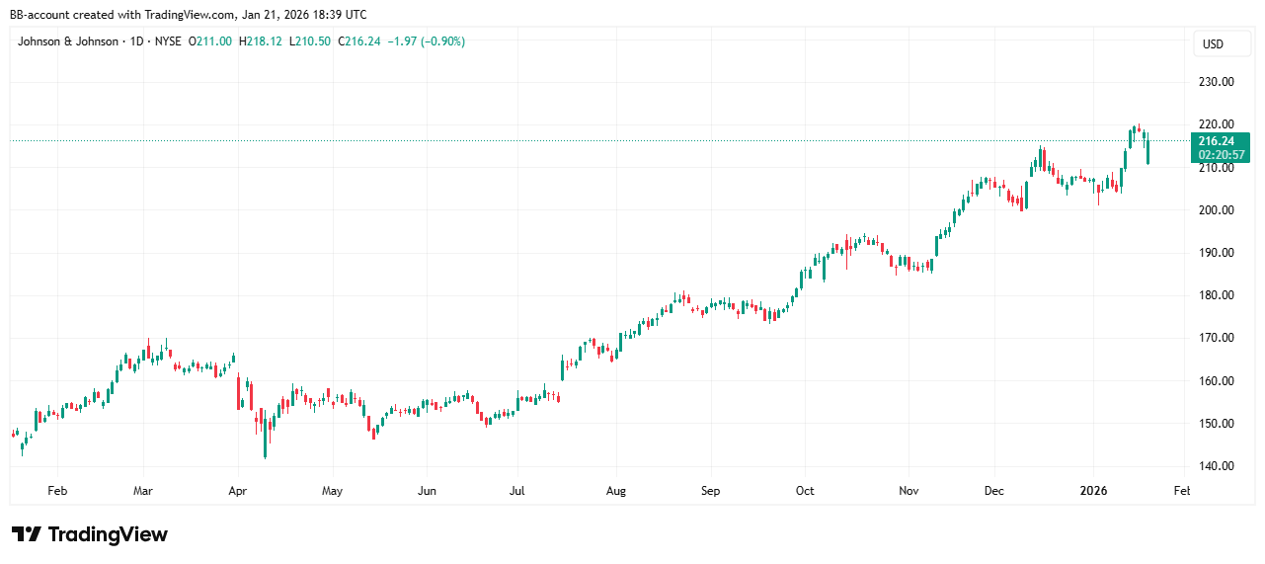Open the USD currency selector
The image size is (1265, 564).
(x=1212, y=44)
